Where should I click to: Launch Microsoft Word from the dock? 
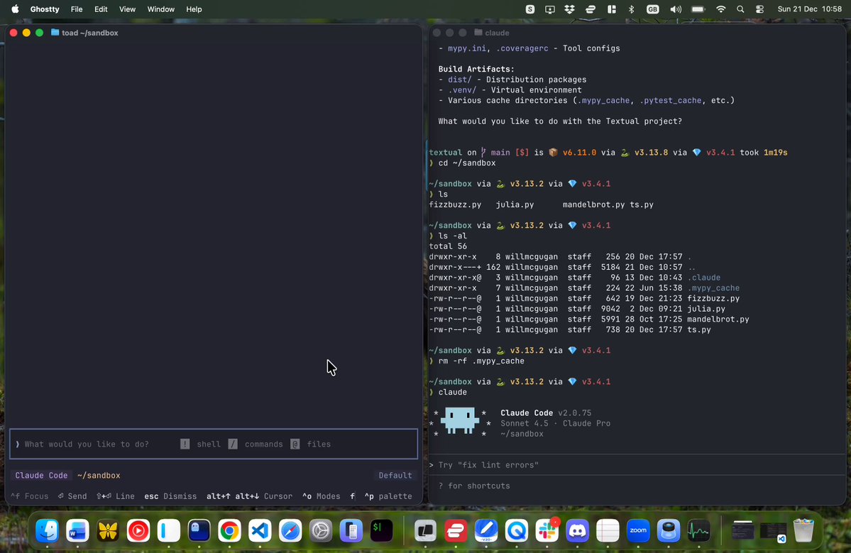[x=77, y=530]
